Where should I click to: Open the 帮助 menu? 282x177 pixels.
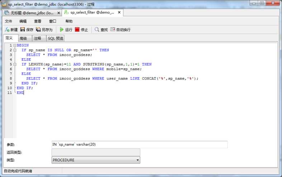(69, 21)
